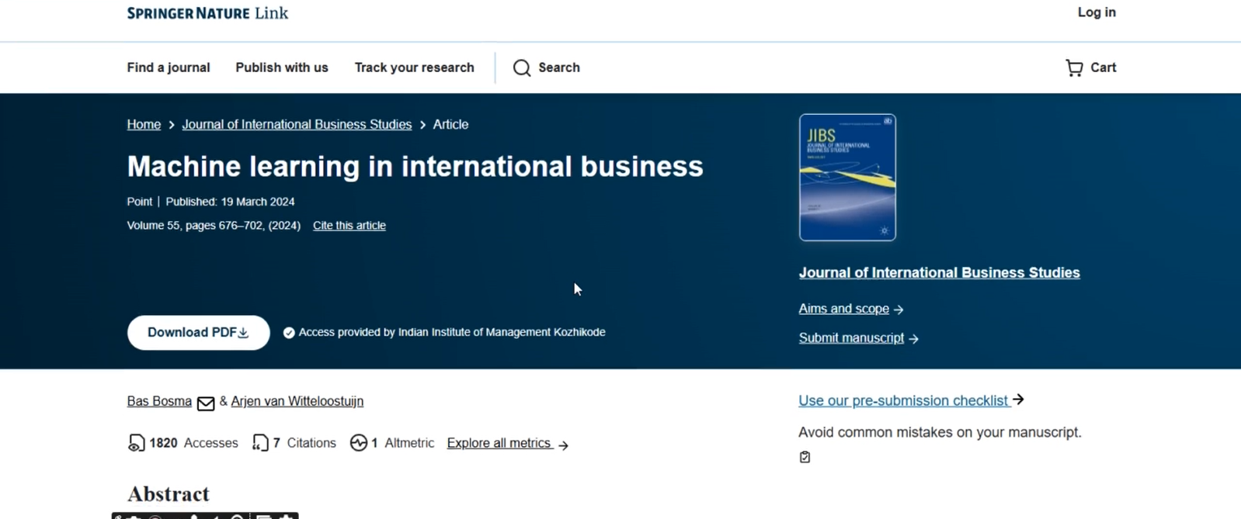
Task: Click the Download PDF button
Action: click(x=198, y=332)
